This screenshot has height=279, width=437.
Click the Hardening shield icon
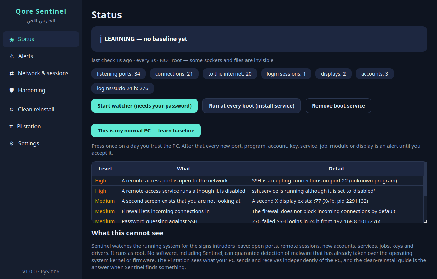point(12,91)
